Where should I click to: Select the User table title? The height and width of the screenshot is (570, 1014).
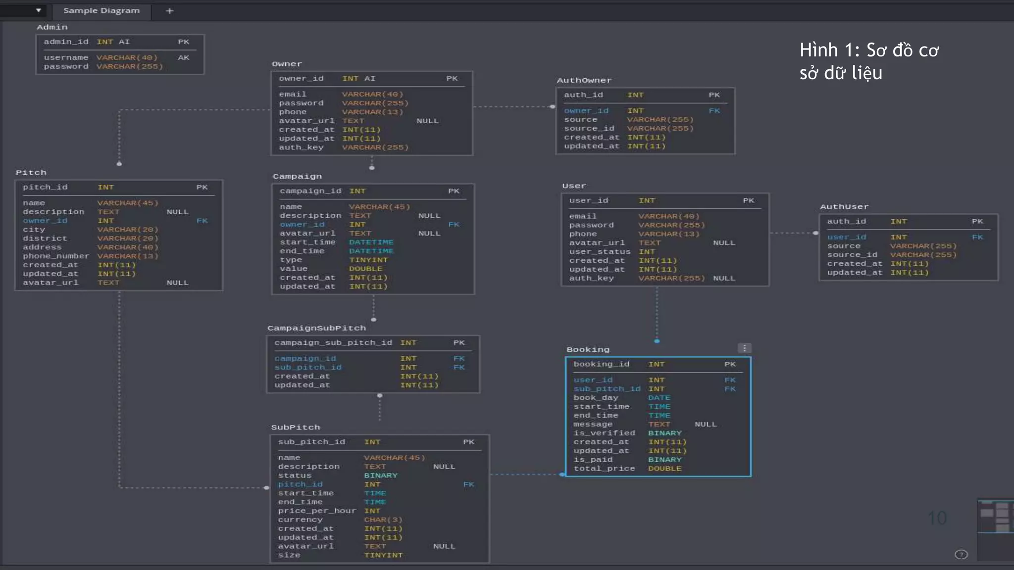(x=574, y=186)
